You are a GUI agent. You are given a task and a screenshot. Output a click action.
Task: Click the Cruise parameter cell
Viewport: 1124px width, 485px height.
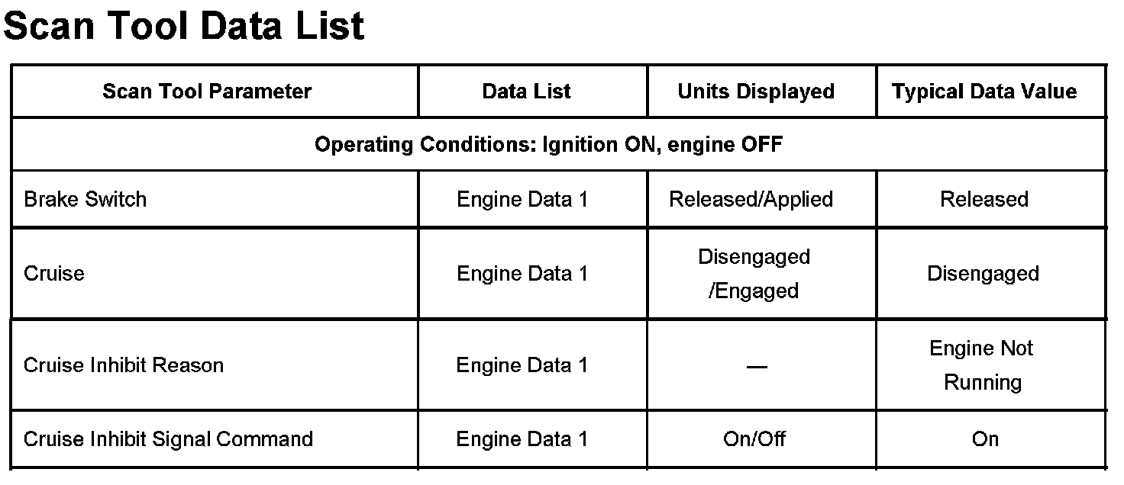(54, 273)
